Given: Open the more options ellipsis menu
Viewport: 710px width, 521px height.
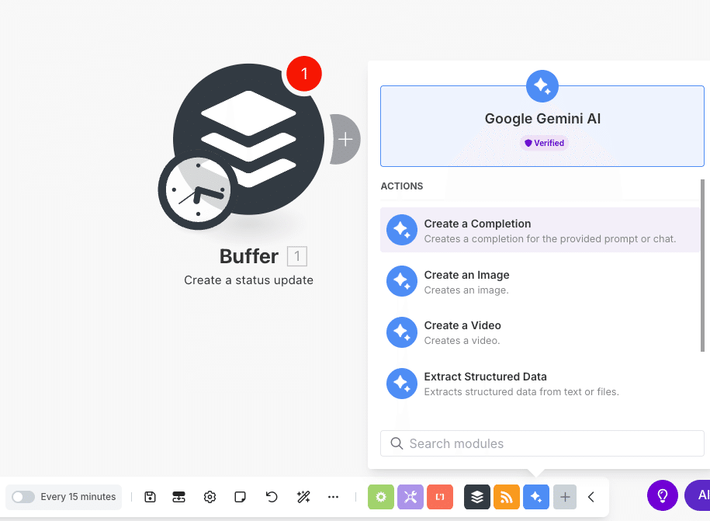Looking at the screenshot, I should click(x=333, y=497).
